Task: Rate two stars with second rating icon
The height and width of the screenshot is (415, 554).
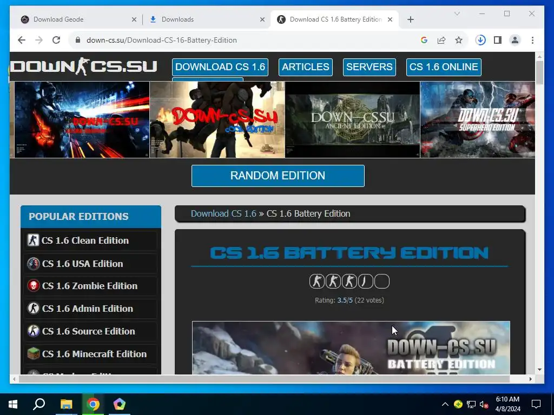Action: pos(333,281)
